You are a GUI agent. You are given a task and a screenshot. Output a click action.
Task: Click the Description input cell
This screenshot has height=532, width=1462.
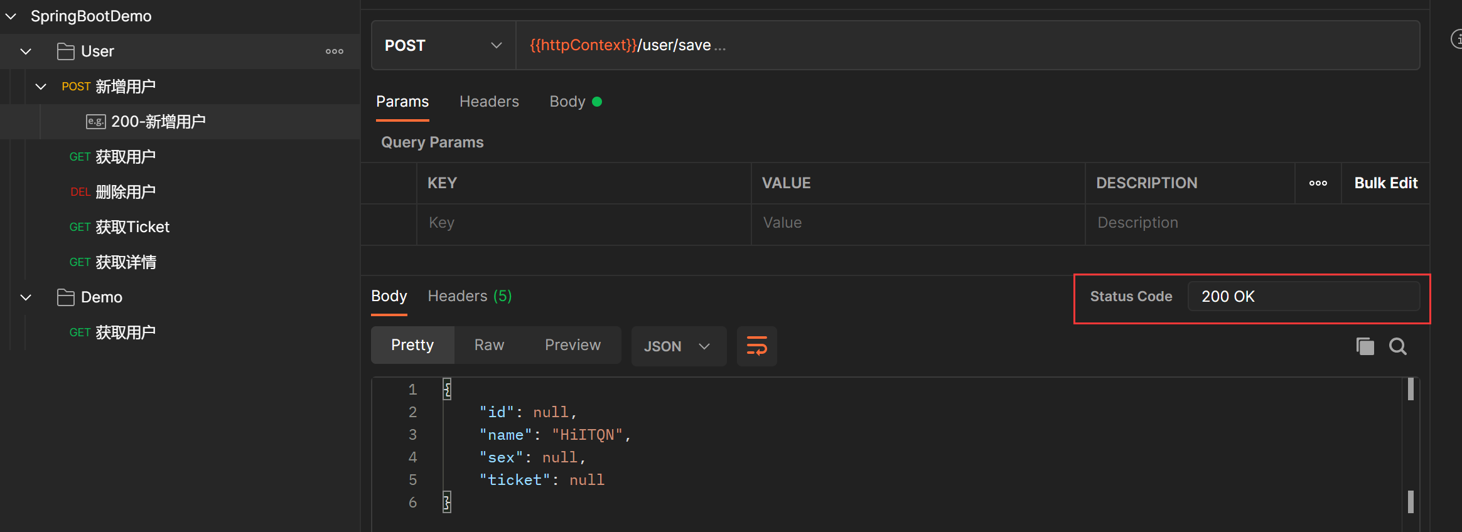pyautogui.click(x=1257, y=223)
